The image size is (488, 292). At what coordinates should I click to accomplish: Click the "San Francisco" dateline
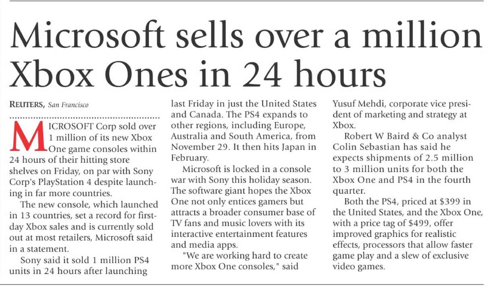[x=68, y=106]
